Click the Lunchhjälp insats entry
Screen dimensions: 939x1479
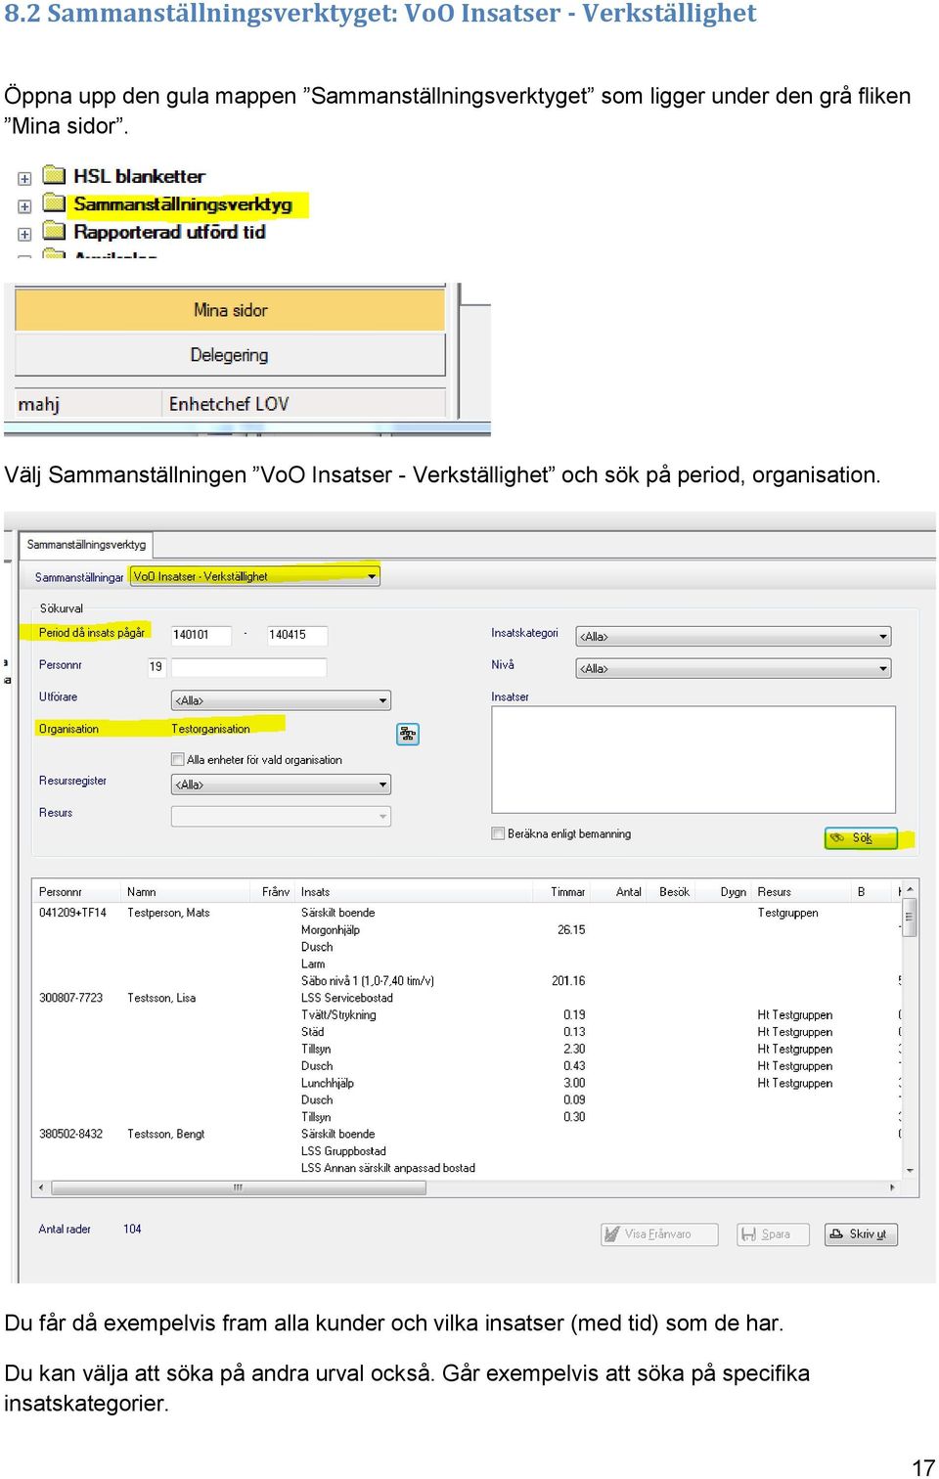coord(328,1083)
